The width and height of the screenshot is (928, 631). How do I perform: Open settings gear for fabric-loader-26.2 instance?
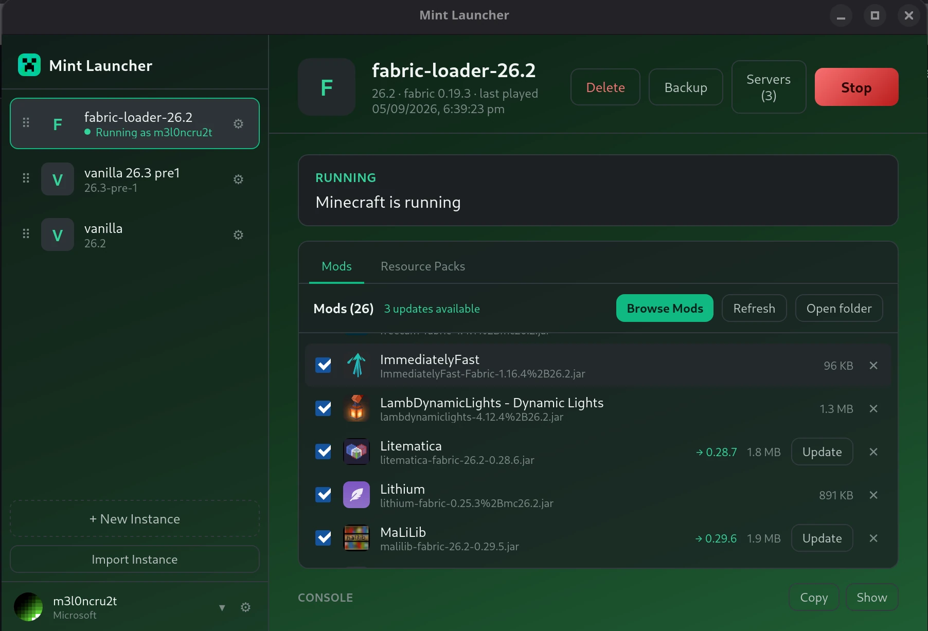[x=238, y=124]
